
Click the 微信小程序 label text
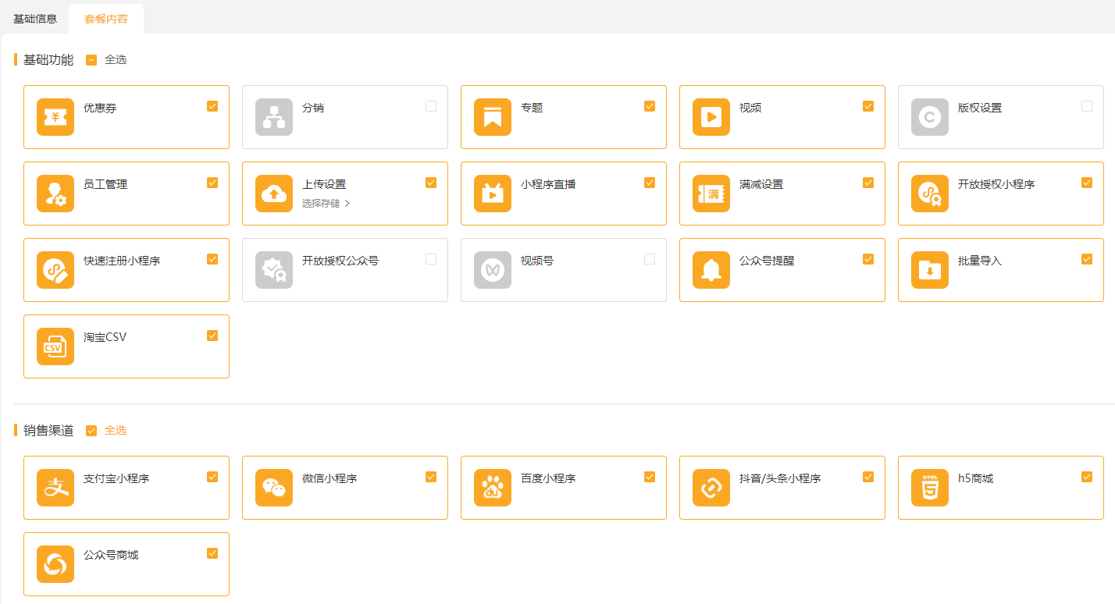pyautogui.click(x=330, y=478)
